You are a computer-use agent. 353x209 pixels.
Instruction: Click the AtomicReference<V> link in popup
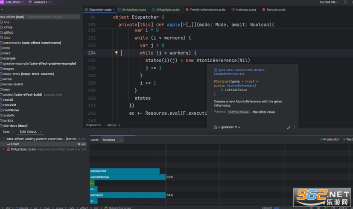(229, 74)
